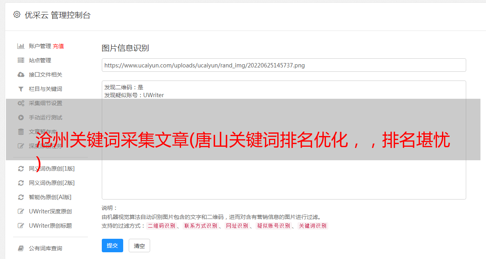Select 栏目与关键词 in the sidebar

tap(46, 89)
